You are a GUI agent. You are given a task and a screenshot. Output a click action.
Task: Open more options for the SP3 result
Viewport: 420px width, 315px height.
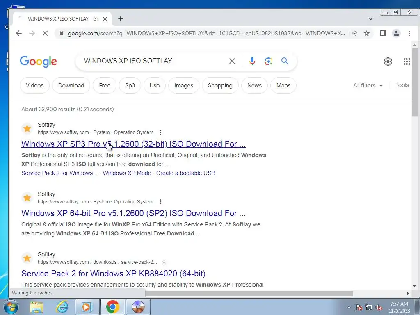point(160,132)
